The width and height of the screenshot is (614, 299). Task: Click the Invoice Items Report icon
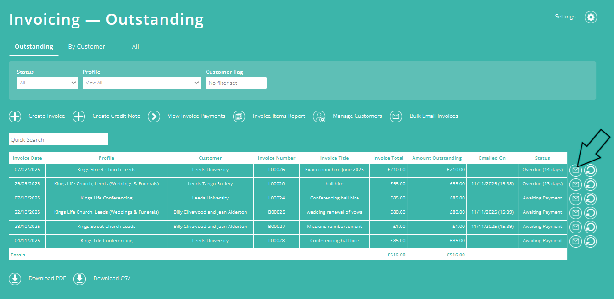(239, 116)
